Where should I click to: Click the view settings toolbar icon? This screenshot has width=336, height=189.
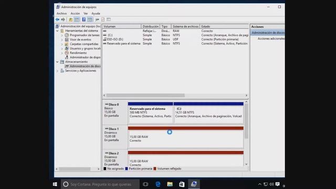click(x=109, y=19)
